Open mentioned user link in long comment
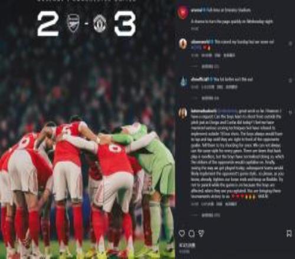 click(x=228, y=111)
